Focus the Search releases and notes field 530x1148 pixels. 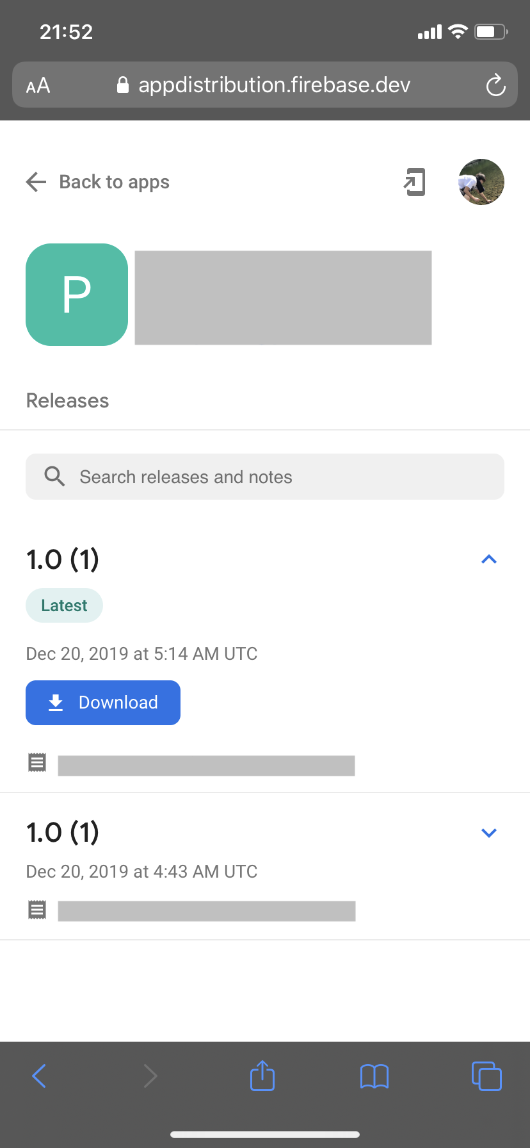click(265, 477)
